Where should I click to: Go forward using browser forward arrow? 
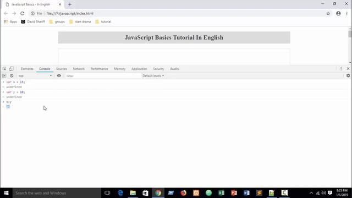click(x=14, y=13)
